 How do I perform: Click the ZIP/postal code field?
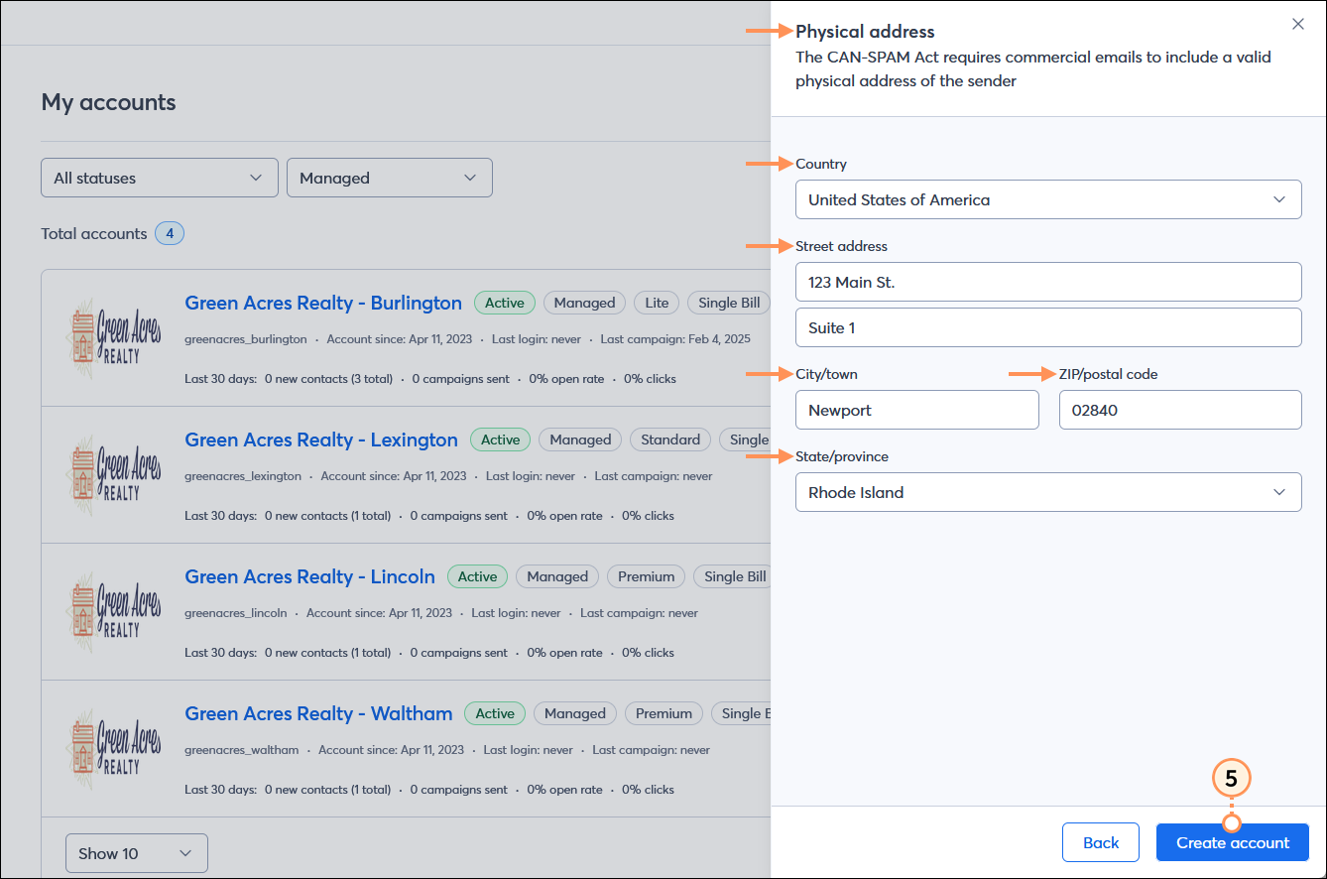(1180, 410)
